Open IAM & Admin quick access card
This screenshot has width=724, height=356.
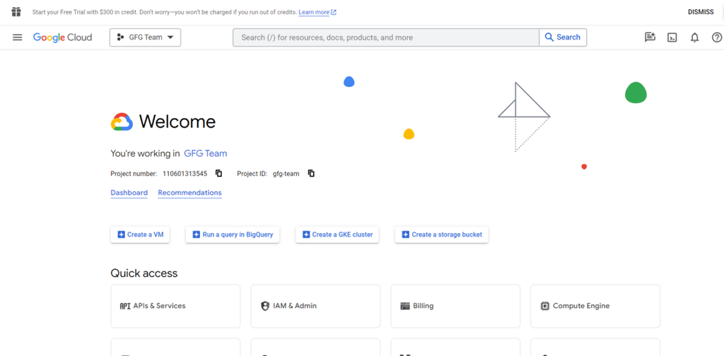pos(315,306)
